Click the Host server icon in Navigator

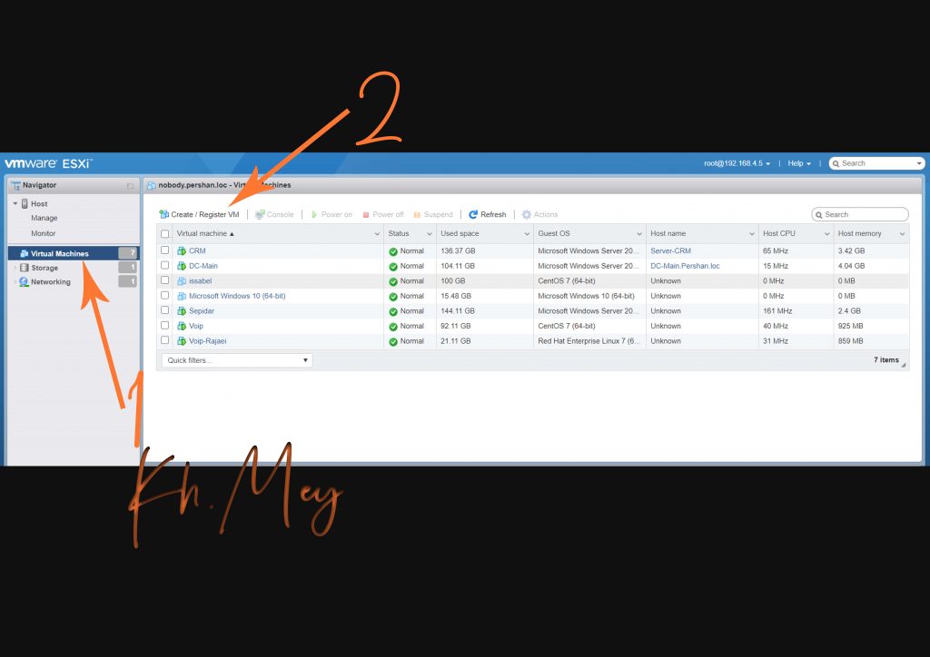[25, 204]
